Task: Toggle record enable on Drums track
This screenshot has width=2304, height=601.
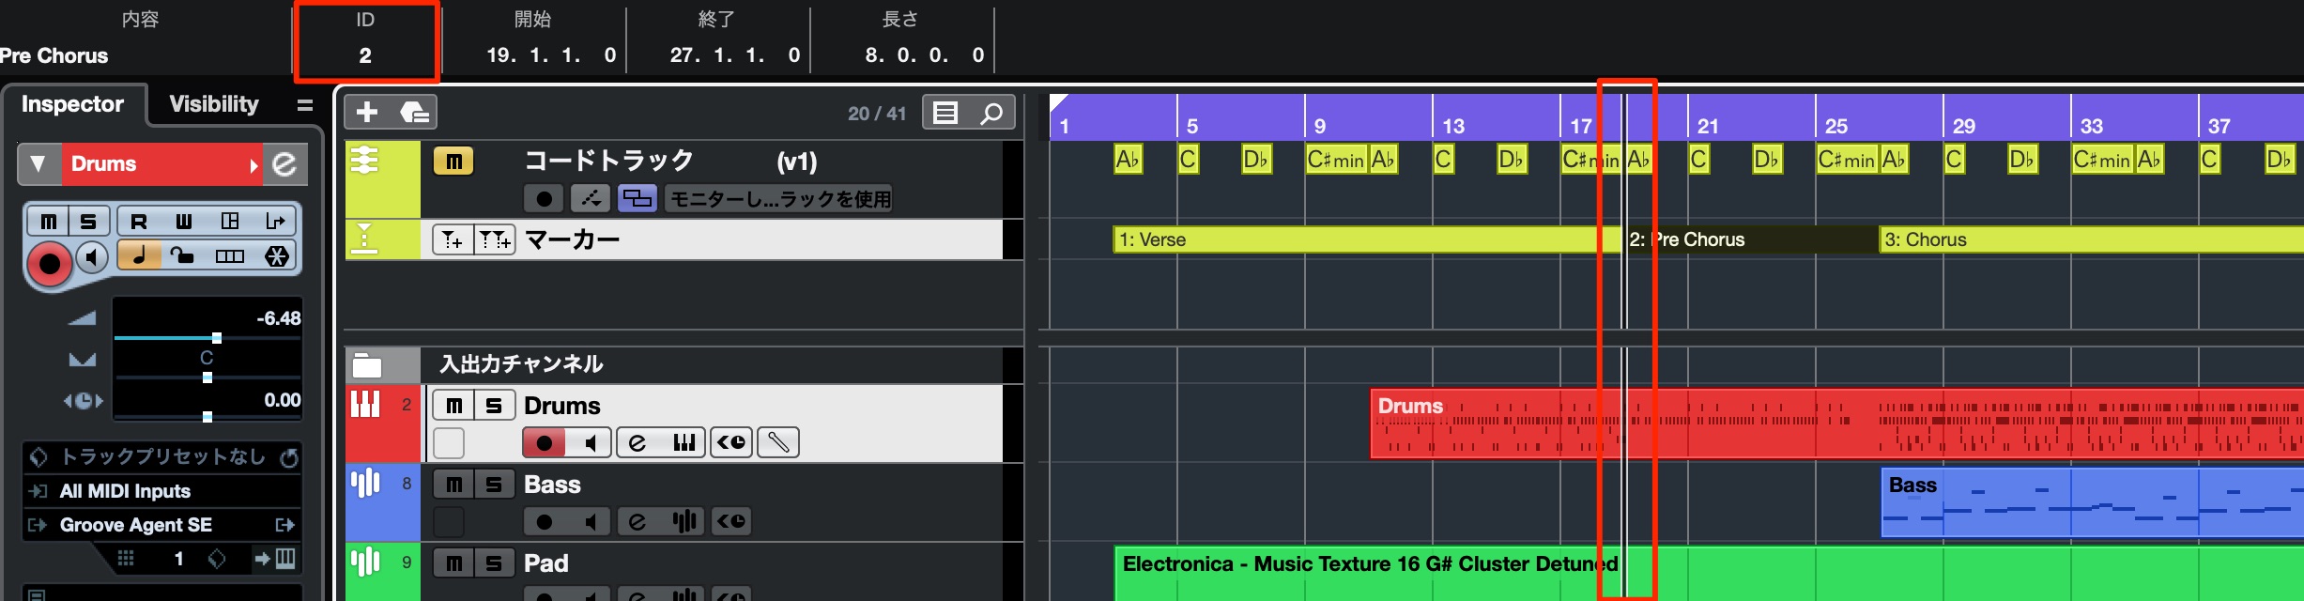Action: pos(544,442)
